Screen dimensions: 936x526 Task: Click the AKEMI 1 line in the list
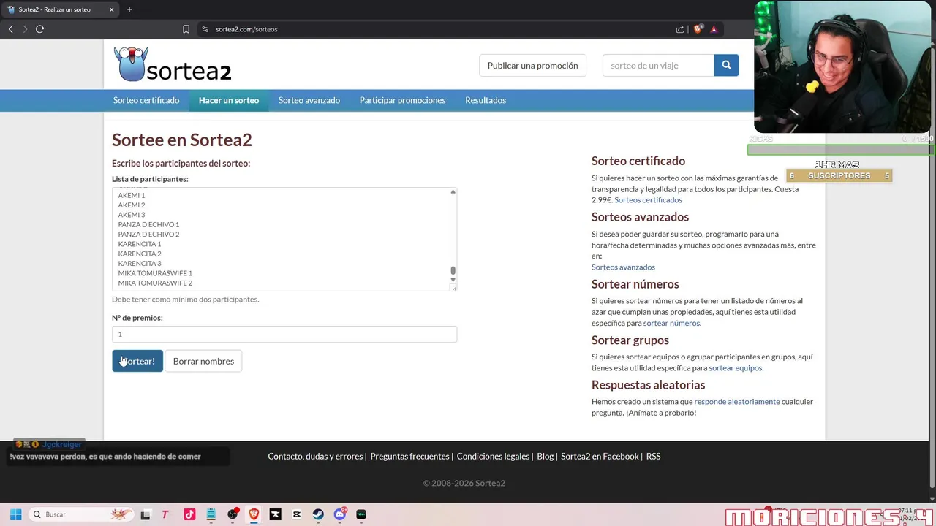pos(132,195)
